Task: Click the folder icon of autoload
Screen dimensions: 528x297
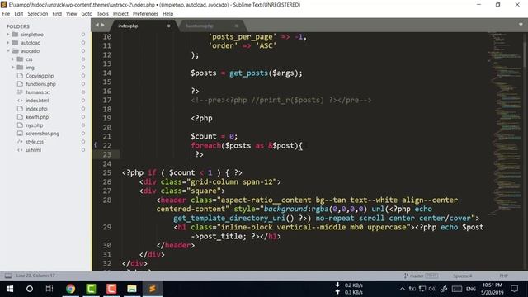Action: click(15, 43)
